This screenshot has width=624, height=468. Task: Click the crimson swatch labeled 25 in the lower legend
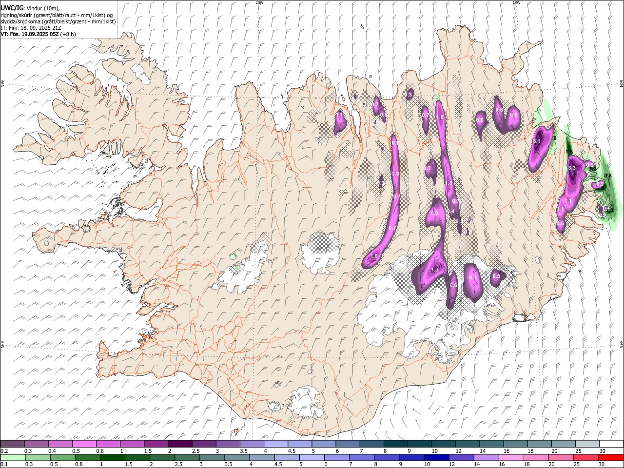[585, 458]
